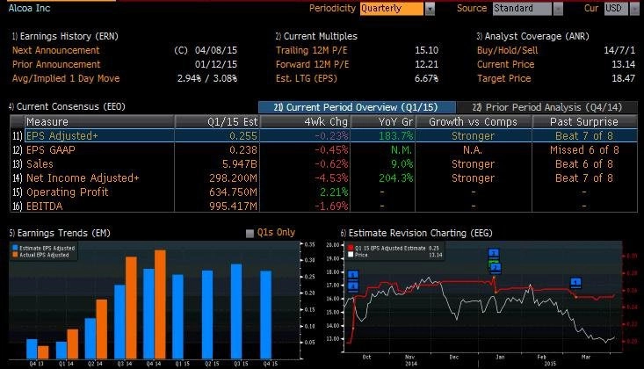The height and width of the screenshot is (369, 644).
Task: Click the 01/12/15 prior announcement date
Action: tap(216, 64)
